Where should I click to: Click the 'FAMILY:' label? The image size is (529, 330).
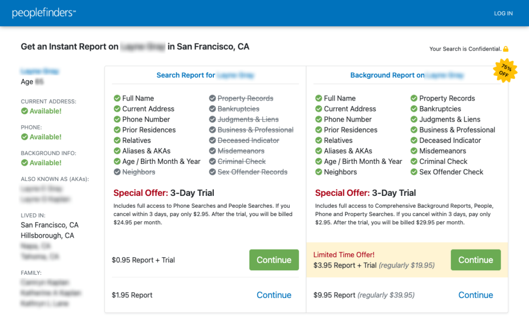point(31,273)
